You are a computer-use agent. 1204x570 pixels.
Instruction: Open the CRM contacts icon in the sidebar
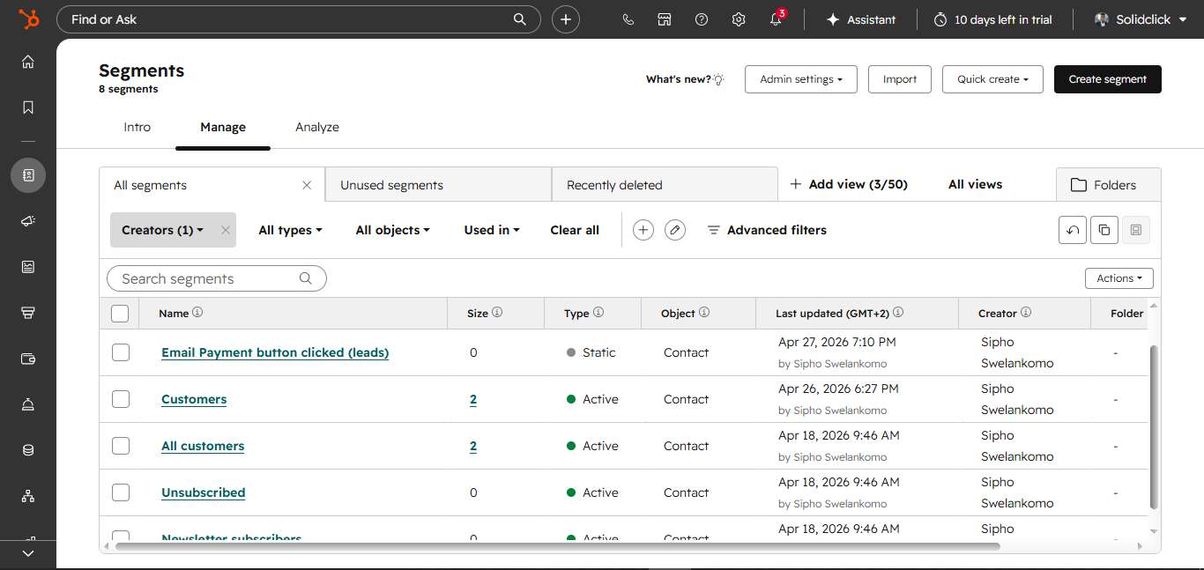pos(28,175)
